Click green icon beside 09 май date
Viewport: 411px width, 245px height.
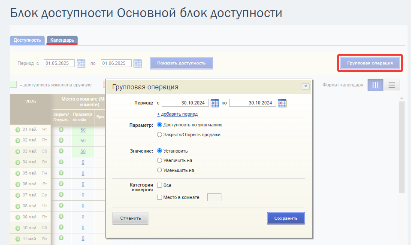pyautogui.click(x=18, y=217)
